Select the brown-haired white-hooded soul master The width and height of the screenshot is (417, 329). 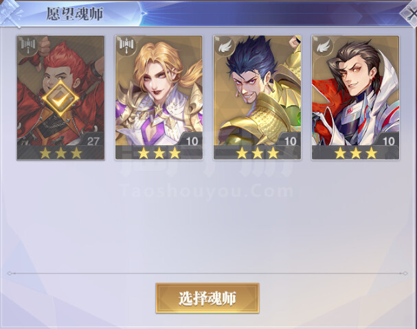(355, 97)
